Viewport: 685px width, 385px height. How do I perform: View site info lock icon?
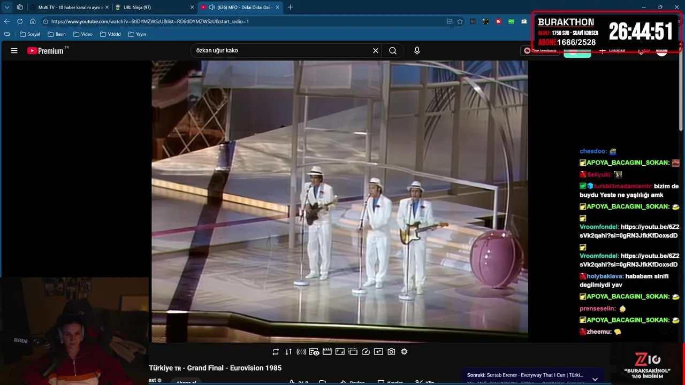(46, 21)
